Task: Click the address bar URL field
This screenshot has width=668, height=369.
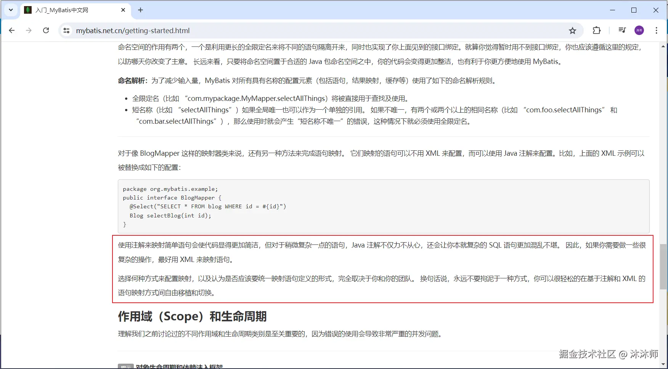Action: coord(320,30)
